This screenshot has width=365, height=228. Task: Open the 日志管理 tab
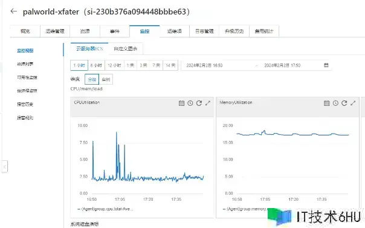click(x=204, y=31)
